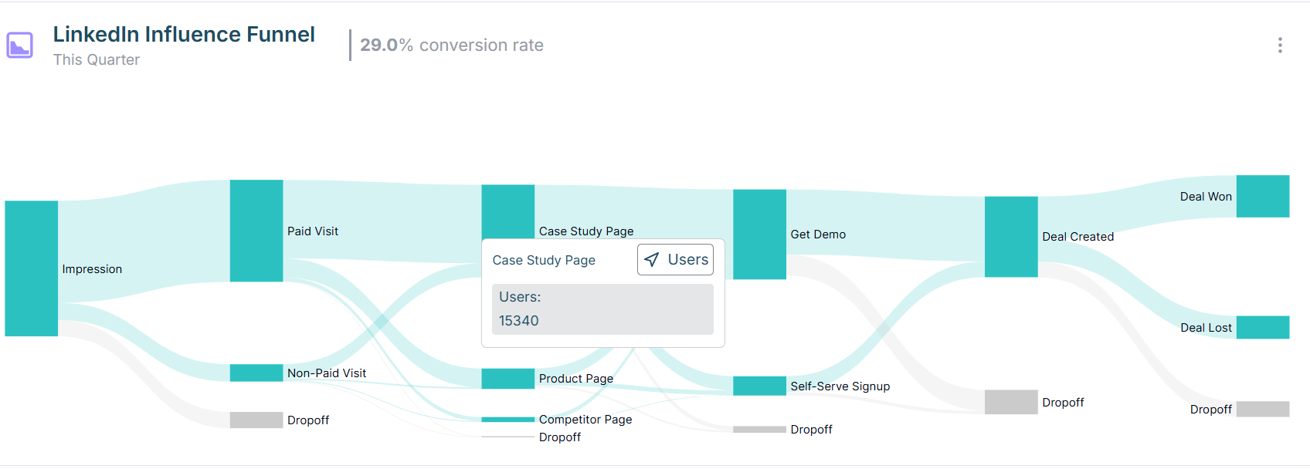1310x469 pixels.
Task: Click the Case Study Page heading in tooltip
Action: point(544,261)
